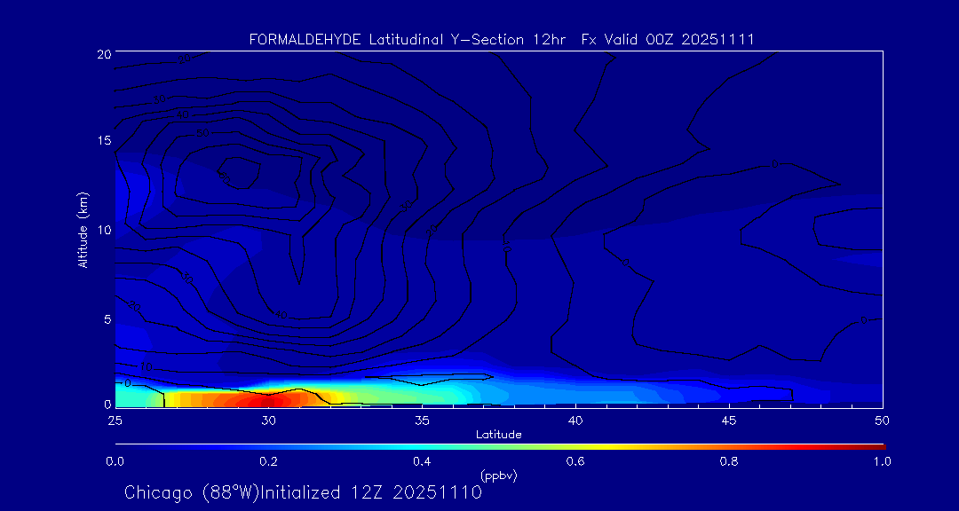The width and height of the screenshot is (959, 511).
Task: Click the Altitude (km) y-axis label
Action: click(83, 229)
